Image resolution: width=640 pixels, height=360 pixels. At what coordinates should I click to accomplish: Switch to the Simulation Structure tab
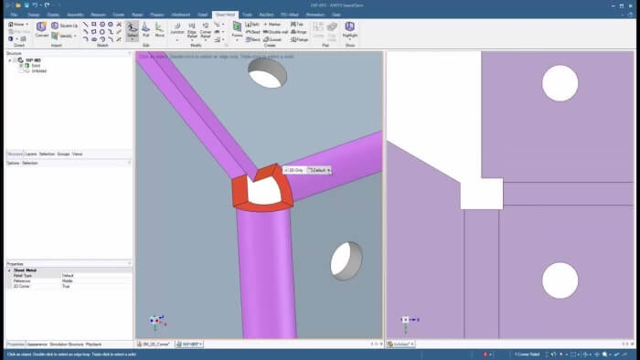coord(67,344)
